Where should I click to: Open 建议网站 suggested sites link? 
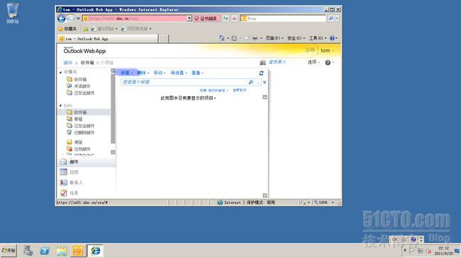tap(104, 29)
